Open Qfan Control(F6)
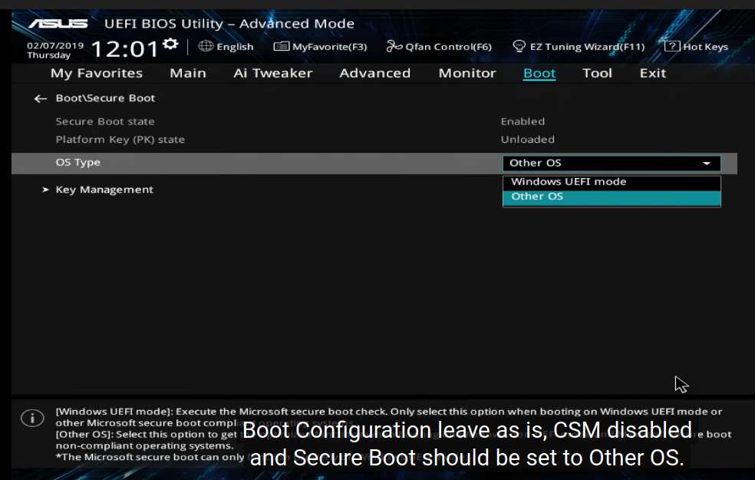 pyautogui.click(x=439, y=47)
